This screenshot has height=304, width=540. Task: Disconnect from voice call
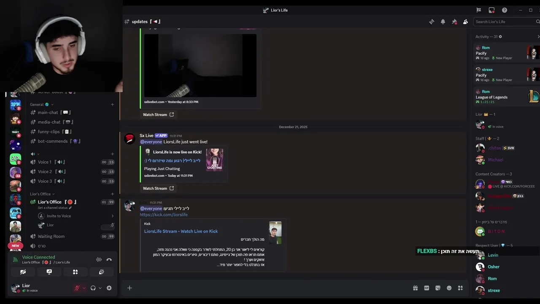[109, 260]
